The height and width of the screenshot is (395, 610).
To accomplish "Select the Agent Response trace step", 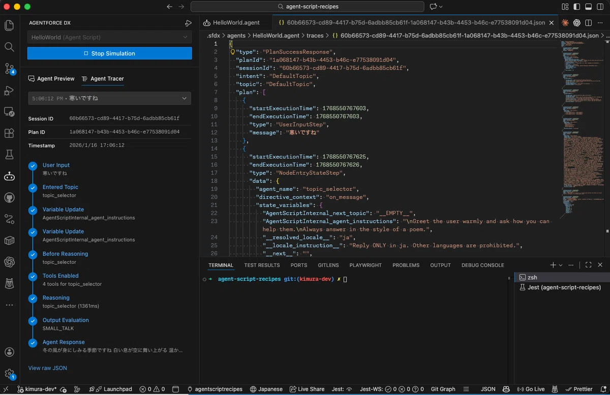I will (x=64, y=342).
